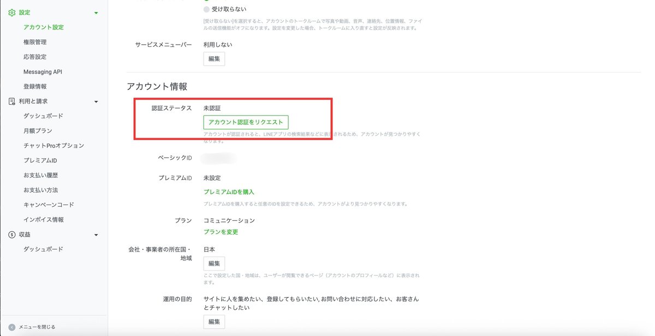
Task: Collapse the 収益 section arrow
Action: click(x=96, y=235)
